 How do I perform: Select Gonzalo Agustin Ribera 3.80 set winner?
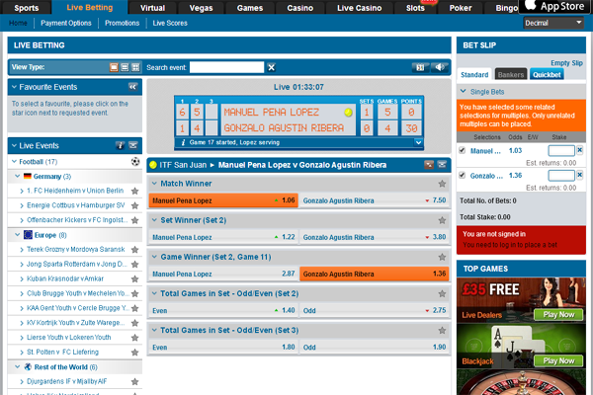click(x=375, y=237)
